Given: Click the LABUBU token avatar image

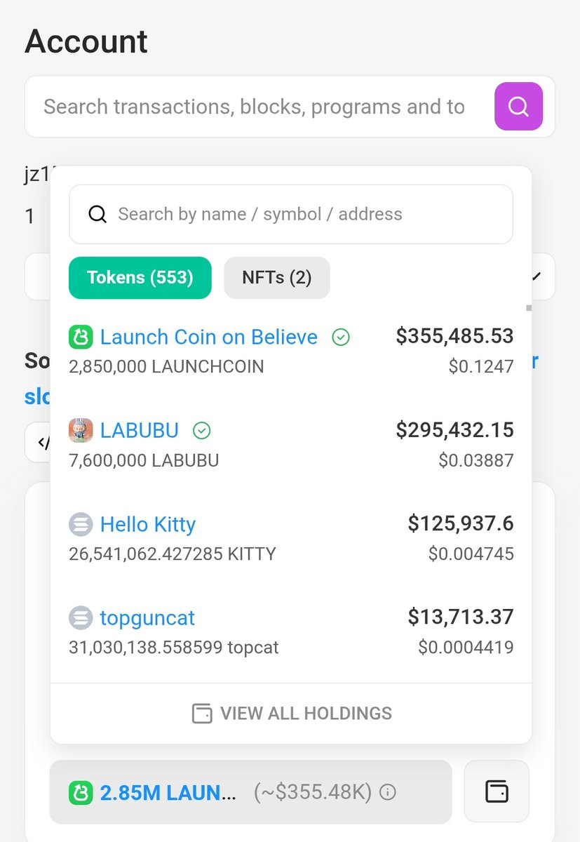Looking at the screenshot, I should 81,430.
